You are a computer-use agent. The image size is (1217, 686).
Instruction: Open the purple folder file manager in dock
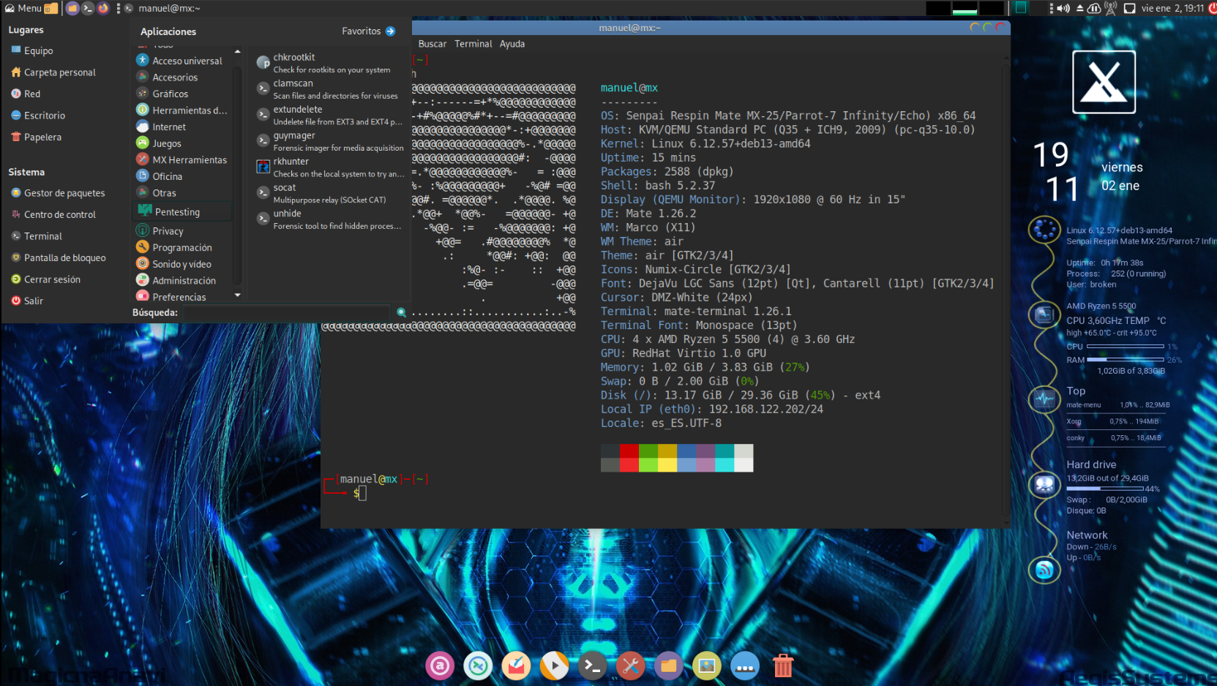tap(668, 666)
